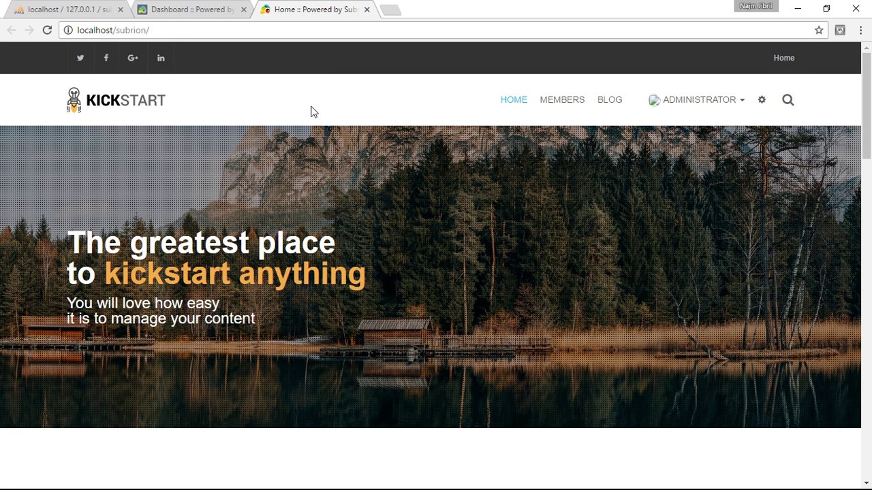
Task: Click 'it is to manage your content' text
Action: coord(161,318)
